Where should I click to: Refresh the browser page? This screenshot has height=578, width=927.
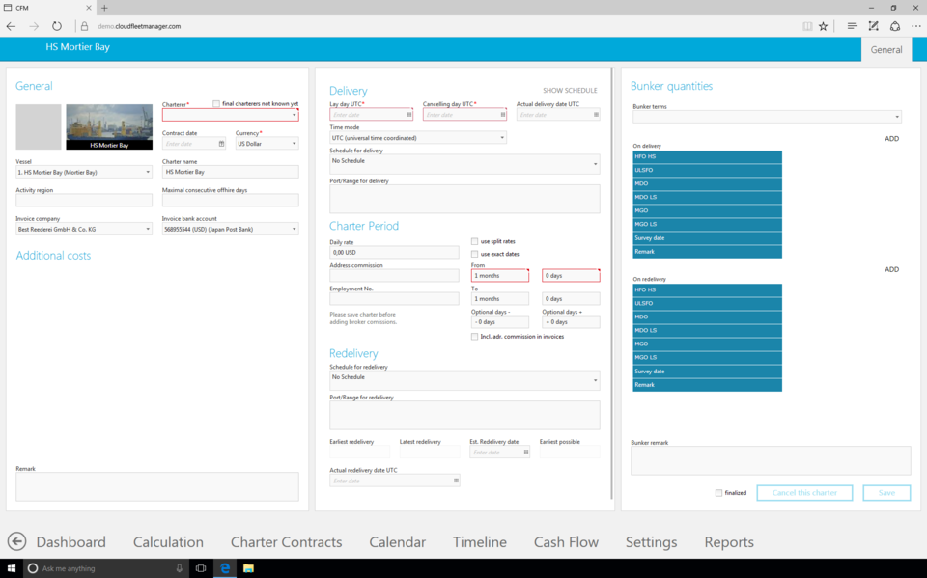coord(57,26)
